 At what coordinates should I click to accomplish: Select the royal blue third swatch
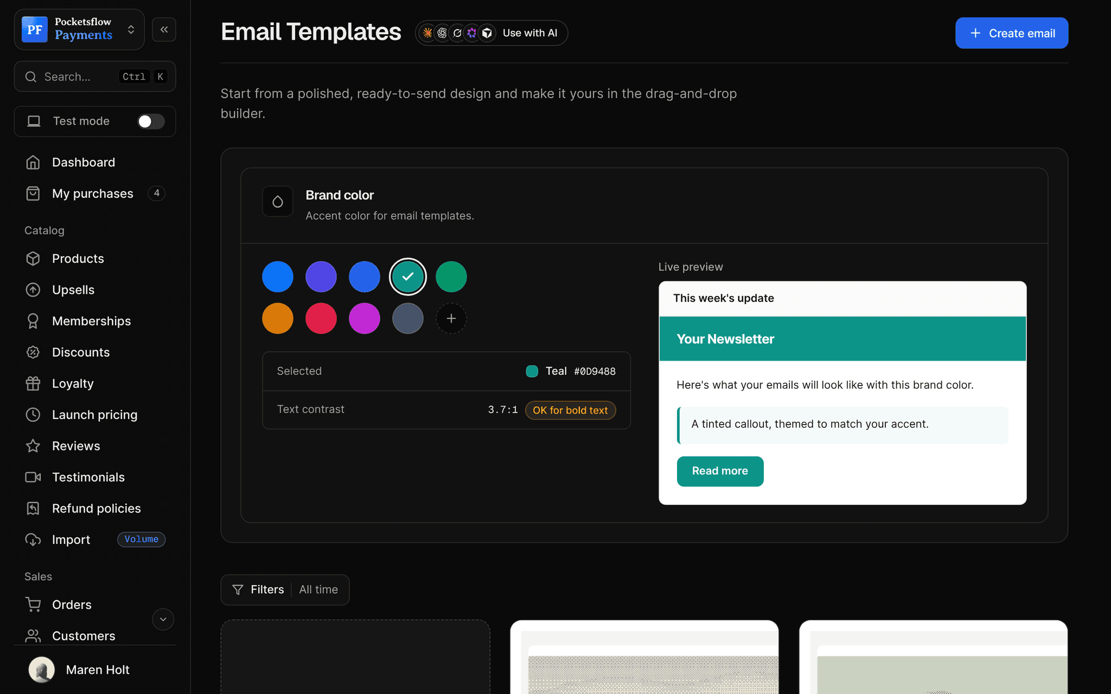pyautogui.click(x=365, y=277)
